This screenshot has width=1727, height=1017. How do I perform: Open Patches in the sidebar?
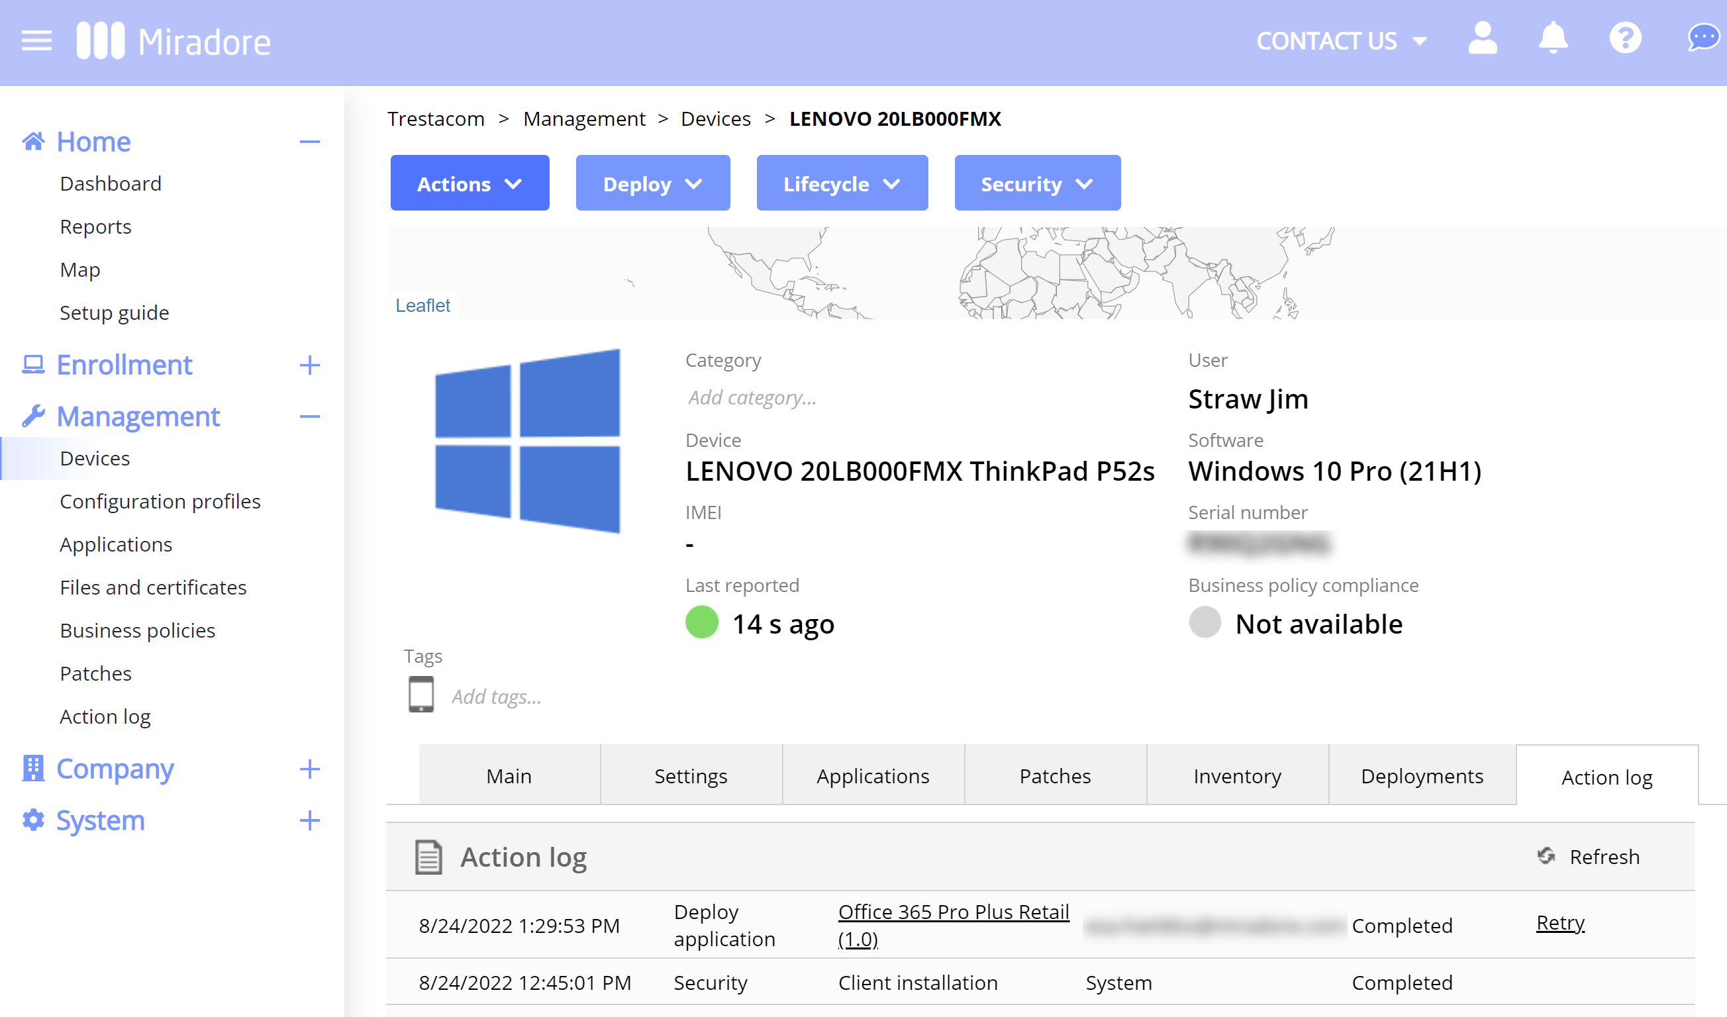(95, 673)
